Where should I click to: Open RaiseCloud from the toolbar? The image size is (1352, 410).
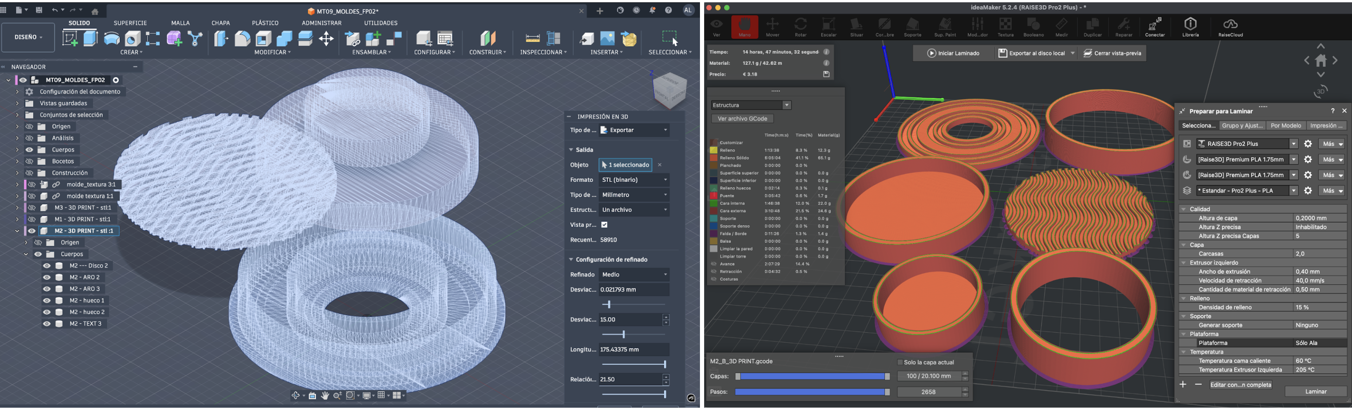click(x=1230, y=27)
